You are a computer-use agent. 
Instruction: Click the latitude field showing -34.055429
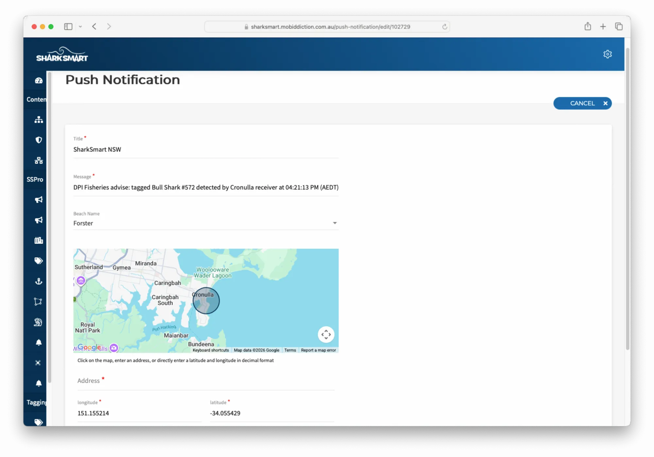click(x=272, y=413)
